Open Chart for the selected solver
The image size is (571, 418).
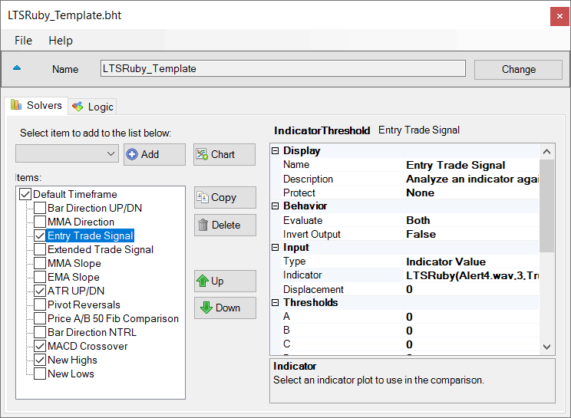pyautogui.click(x=224, y=154)
